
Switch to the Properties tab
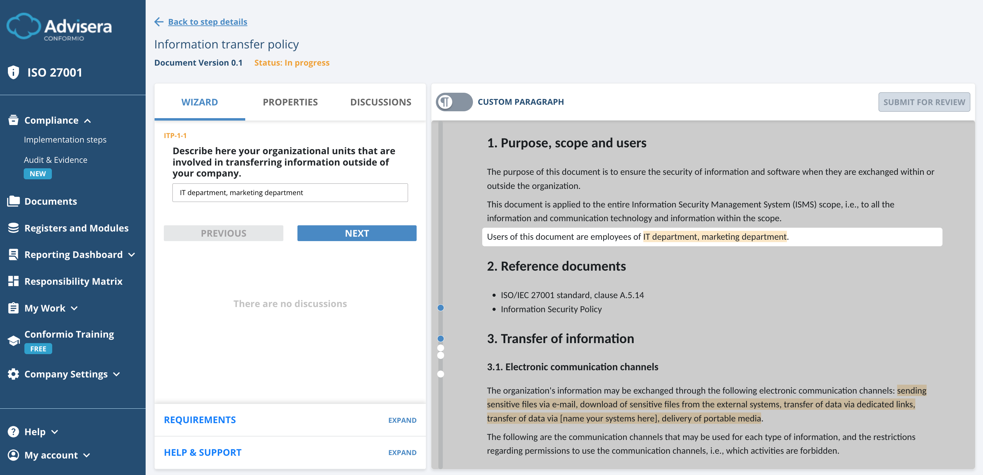(x=290, y=102)
